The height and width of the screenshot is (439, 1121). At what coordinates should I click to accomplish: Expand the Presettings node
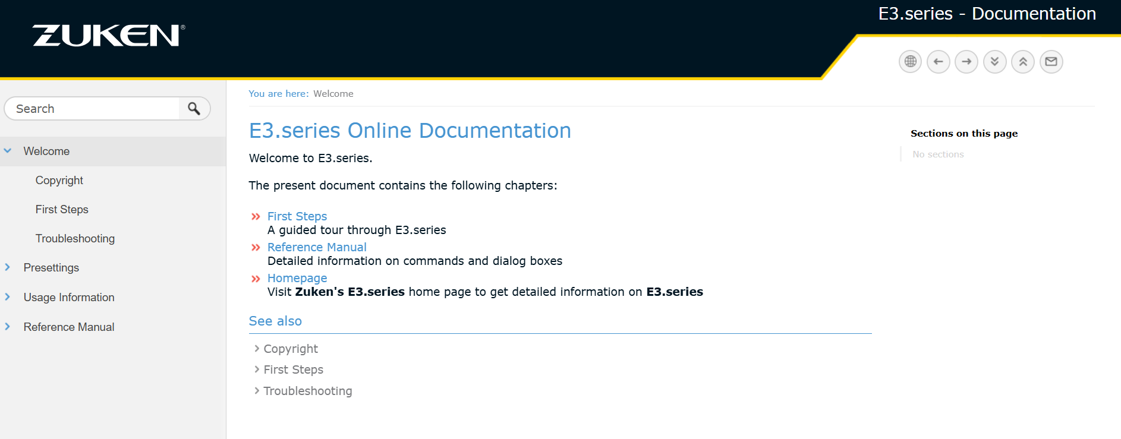coord(8,267)
